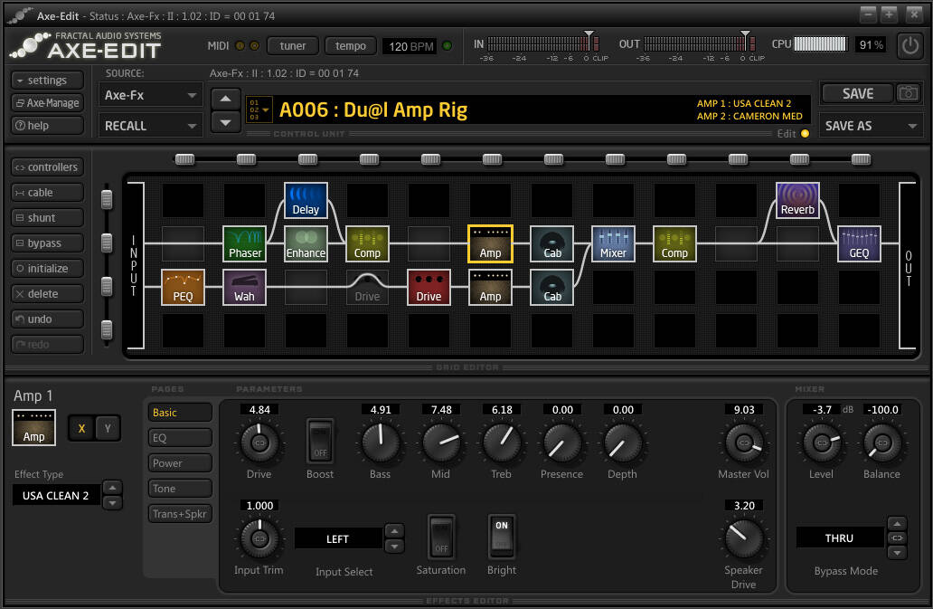Image resolution: width=933 pixels, height=609 pixels.
Task: Click the mixer Level knob
Action: click(822, 442)
